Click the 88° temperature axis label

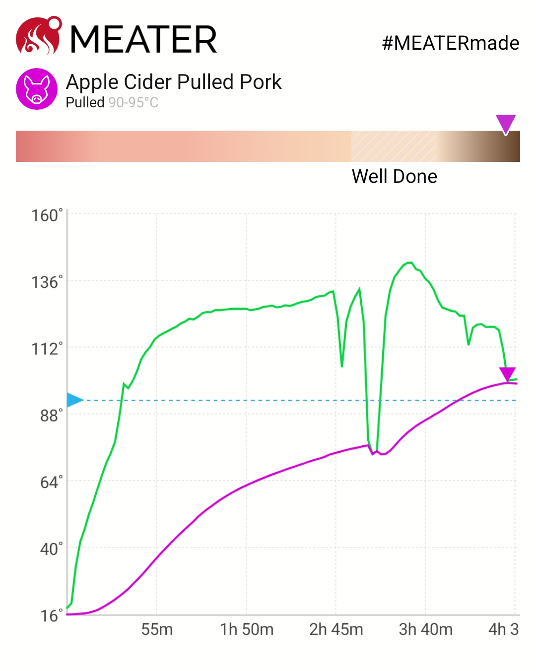pos(51,416)
